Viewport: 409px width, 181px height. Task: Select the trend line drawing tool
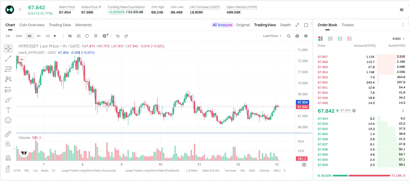(8, 59)
